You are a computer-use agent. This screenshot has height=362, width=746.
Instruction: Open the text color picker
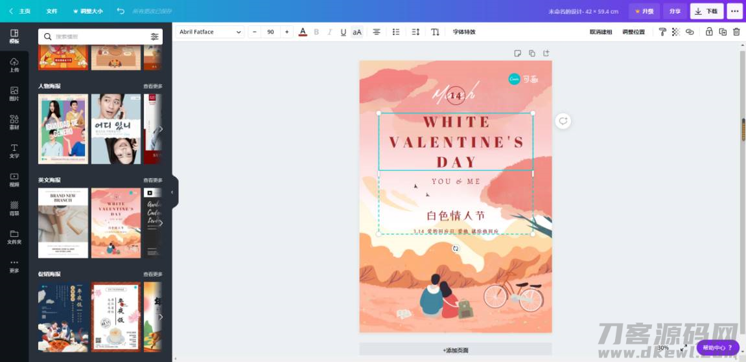[x=303, y=32]
